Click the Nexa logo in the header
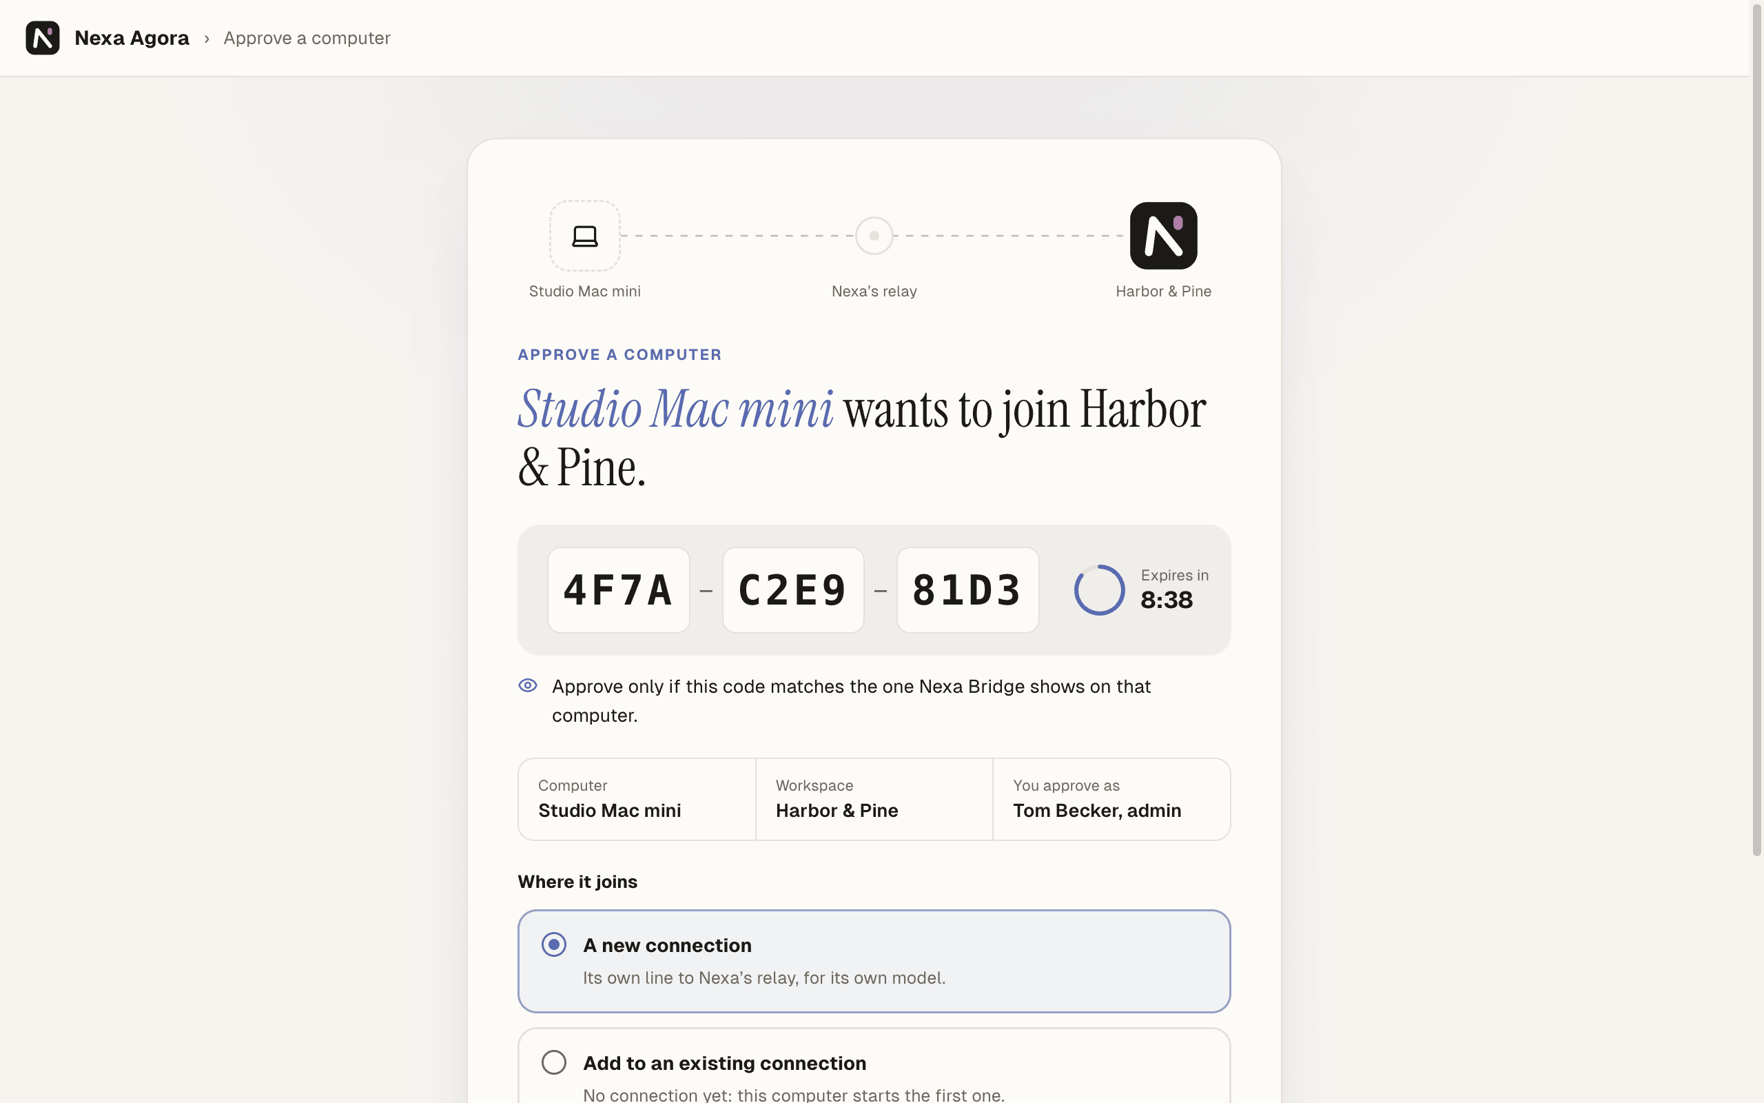Viewport: 1764px width, 1103px height. coord(42,38)
